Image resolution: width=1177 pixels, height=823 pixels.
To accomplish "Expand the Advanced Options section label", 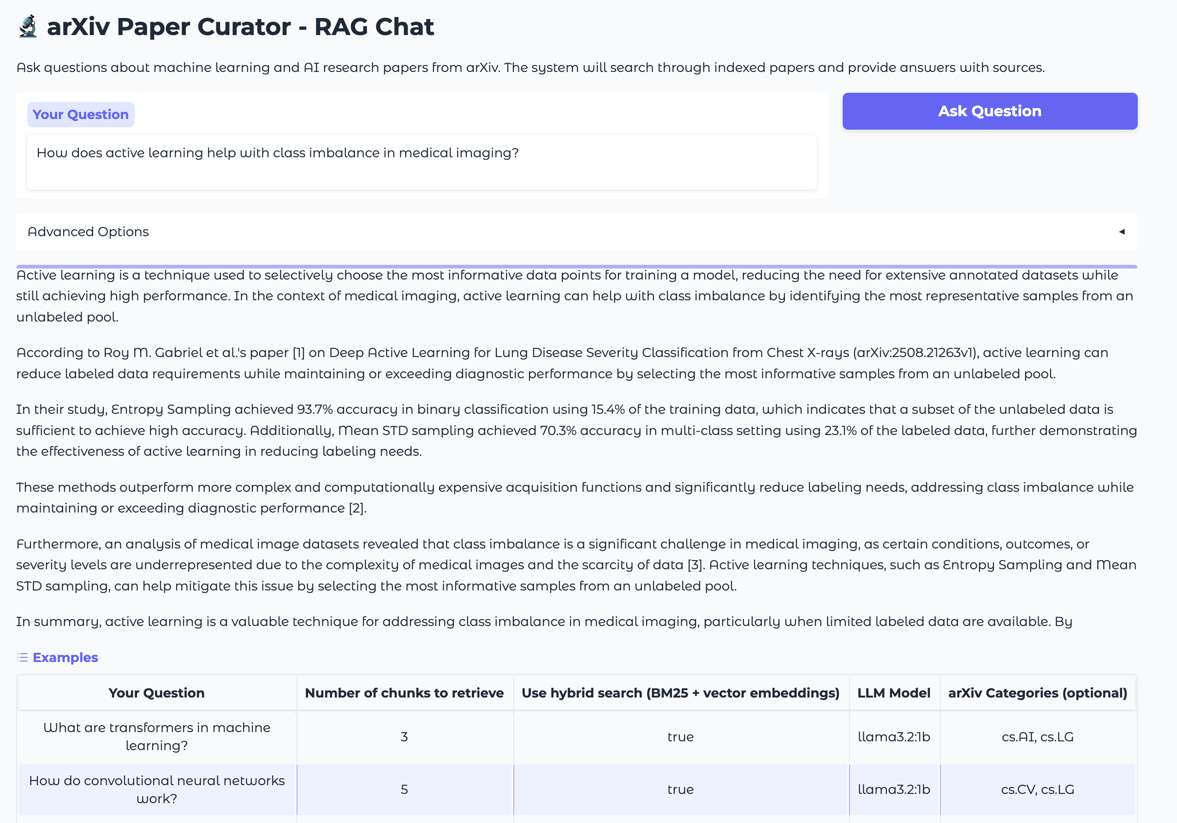I will 88,232.
